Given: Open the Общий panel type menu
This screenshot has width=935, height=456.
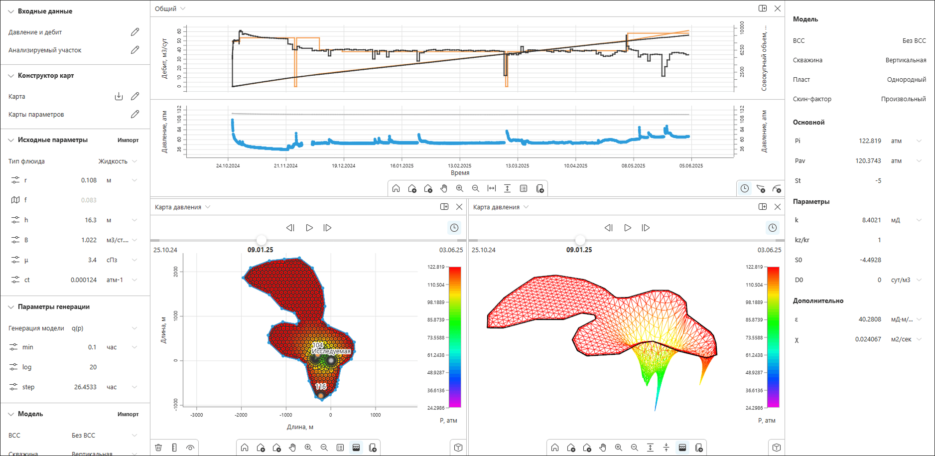Looking at the screenshot, I should point(170,8).
